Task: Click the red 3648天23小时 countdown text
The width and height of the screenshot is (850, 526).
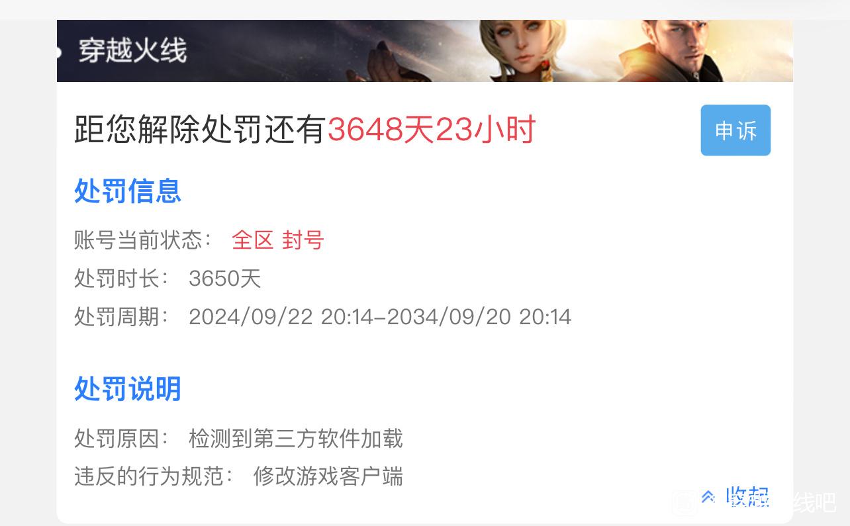Action: click(x=432, y=130)
